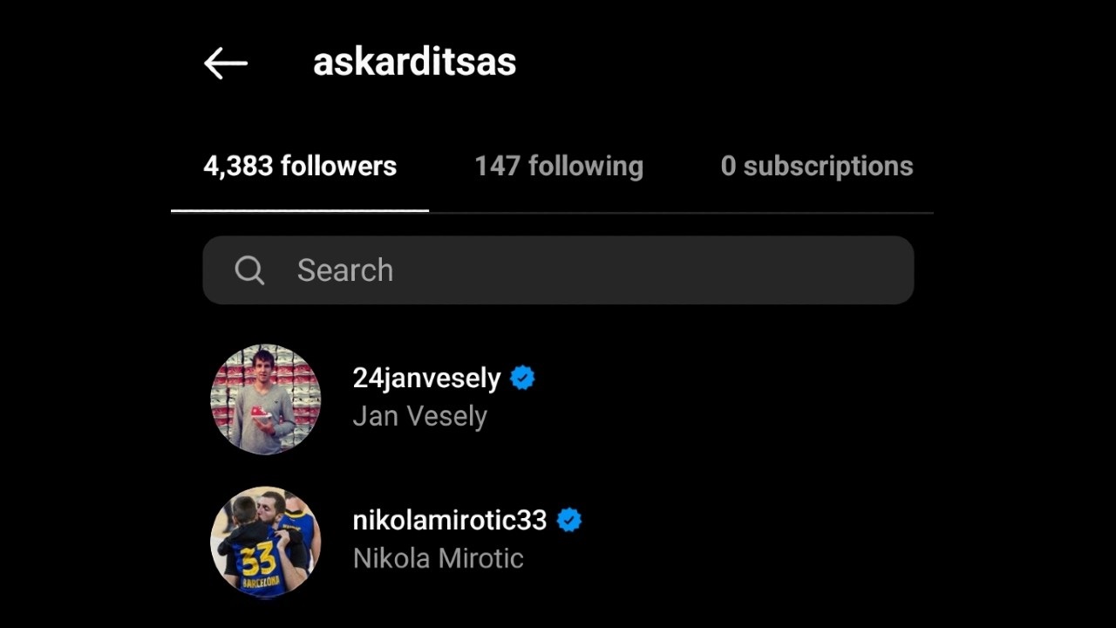Select the Jan Vesely display name
Screen dimensions: 1116x628
click(x=419, y=417)
